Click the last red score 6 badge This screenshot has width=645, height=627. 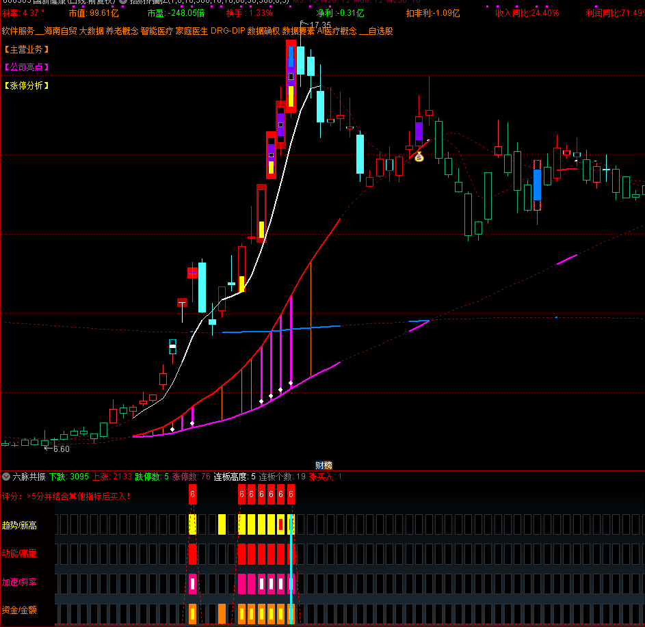(x=291, y=494)
